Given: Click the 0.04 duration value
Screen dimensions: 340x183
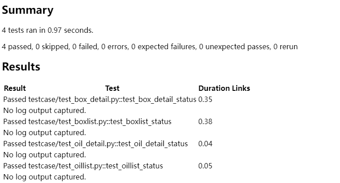Looking at the screenshot, I should (x=205, y=144).
